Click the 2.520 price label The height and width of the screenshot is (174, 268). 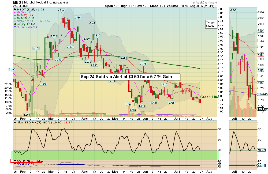pos(54,36)
